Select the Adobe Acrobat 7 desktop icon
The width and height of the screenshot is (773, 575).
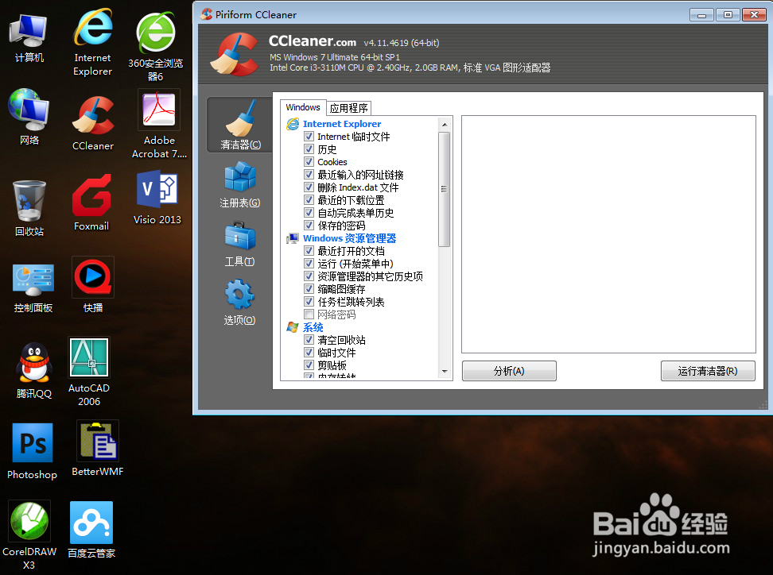click(x=159, y=124)
